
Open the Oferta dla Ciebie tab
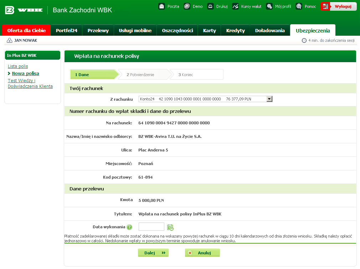(x=26, y=30)
